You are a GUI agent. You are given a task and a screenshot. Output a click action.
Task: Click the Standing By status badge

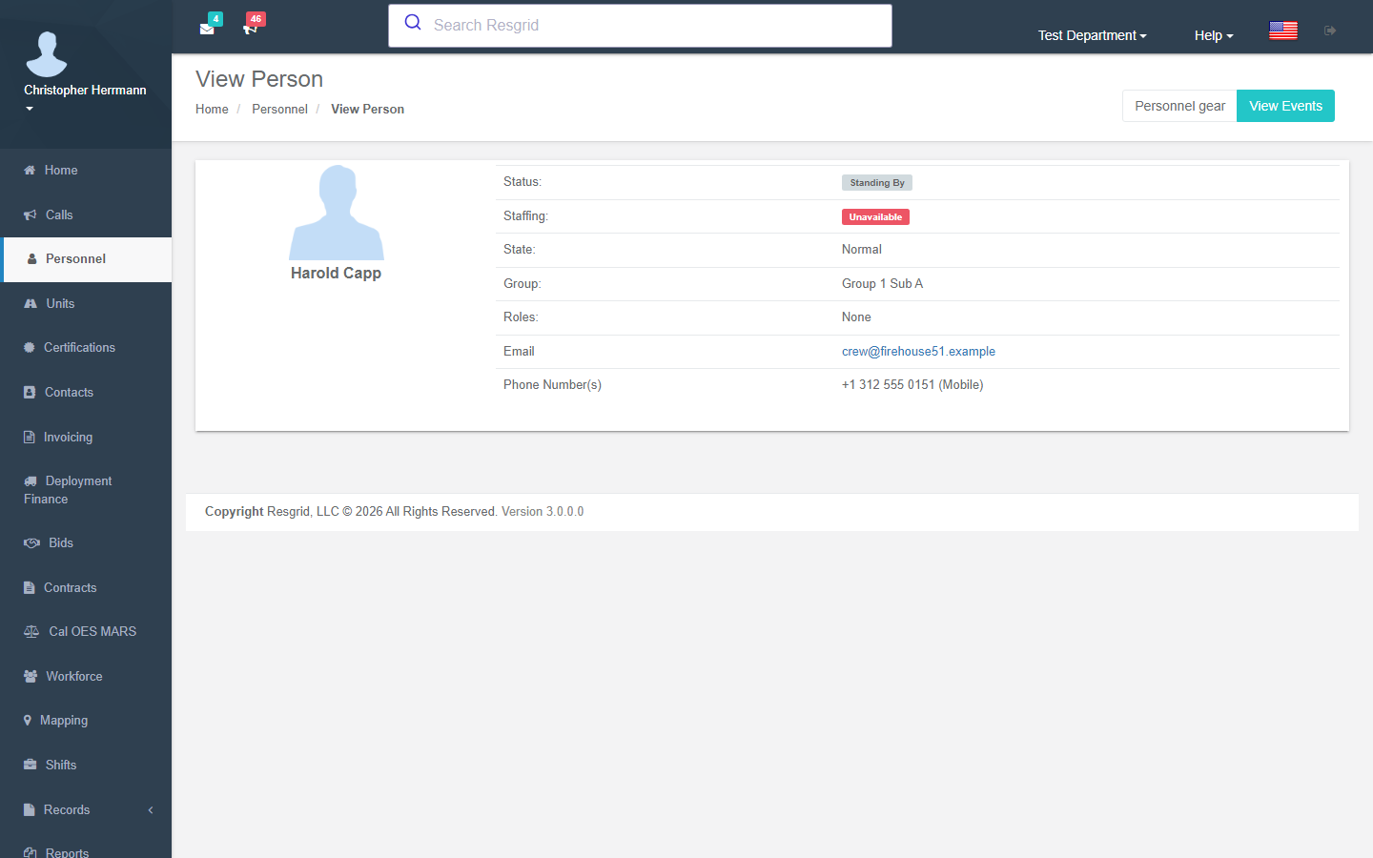(877, 183)
